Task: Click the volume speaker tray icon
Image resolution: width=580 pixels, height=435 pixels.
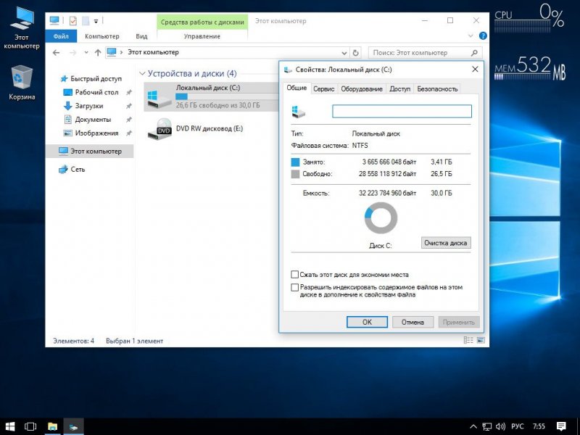Action: click(500, 426)
